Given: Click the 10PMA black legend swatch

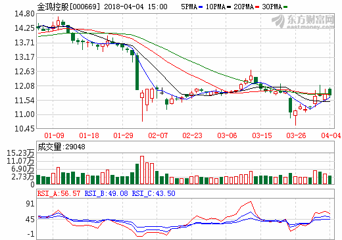Looking at the screenshot, I should click(229, 7).
